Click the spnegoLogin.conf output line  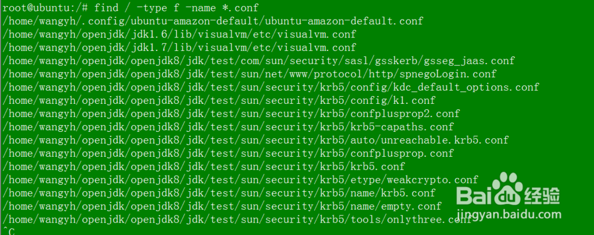[249, 74]
